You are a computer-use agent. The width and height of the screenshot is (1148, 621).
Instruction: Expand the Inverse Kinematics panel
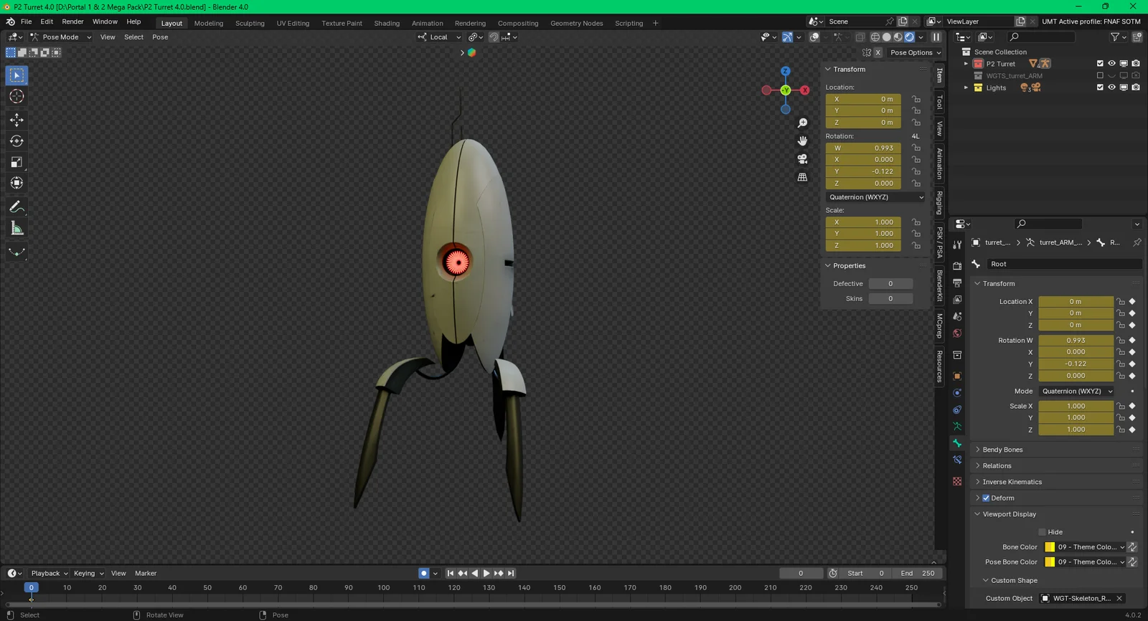click(x=1011, y=482)
